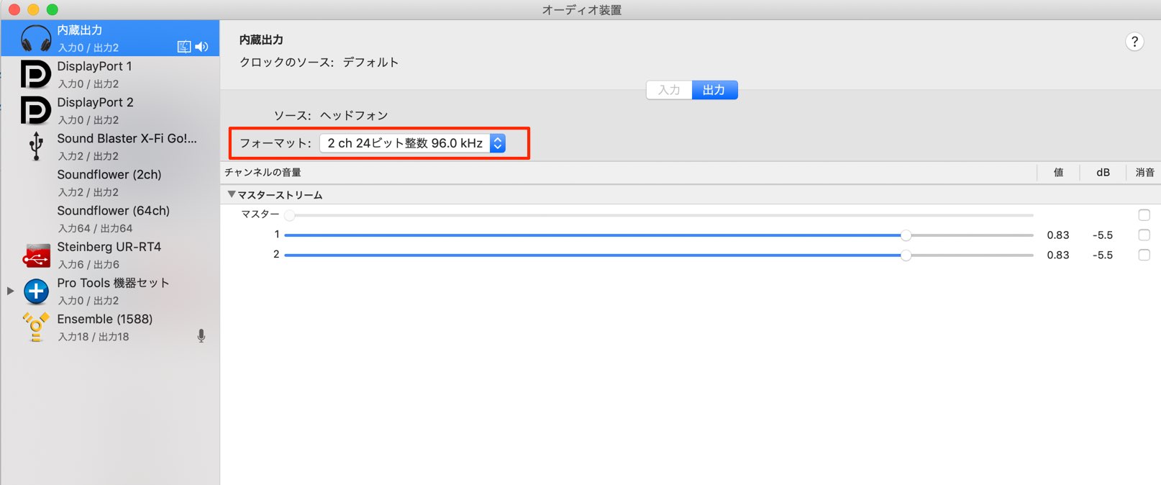Viewport: 1161px width, 485px height.
Task: Click the クロックのソース: デフォルト text
Action: click(x=319, y=62)
